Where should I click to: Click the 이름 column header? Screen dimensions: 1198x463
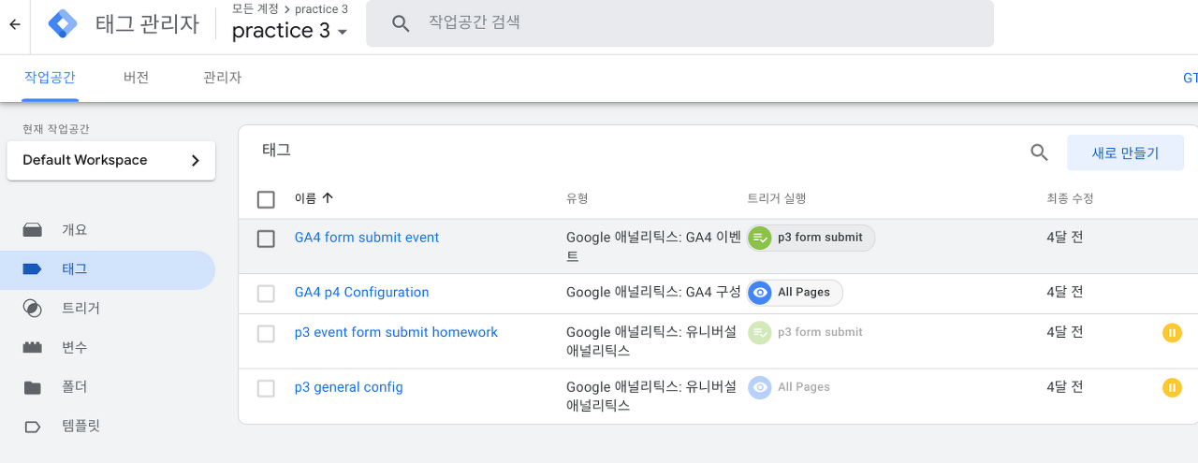coord(305,198)
